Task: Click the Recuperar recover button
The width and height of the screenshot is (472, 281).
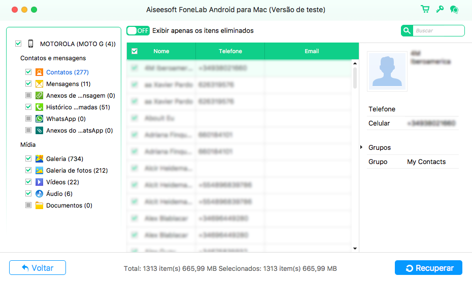Action: 428,268
